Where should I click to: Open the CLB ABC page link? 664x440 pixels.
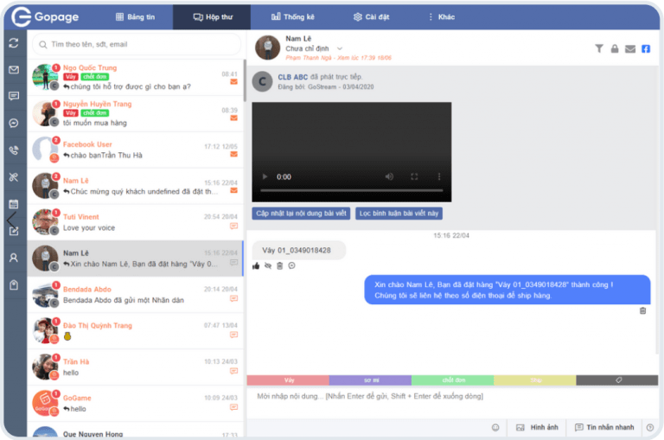292,77
